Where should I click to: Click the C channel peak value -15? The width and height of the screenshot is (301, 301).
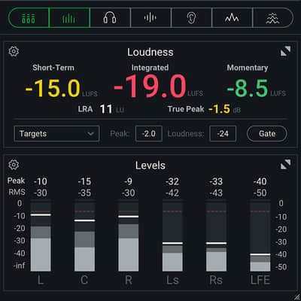pos(84,181)
